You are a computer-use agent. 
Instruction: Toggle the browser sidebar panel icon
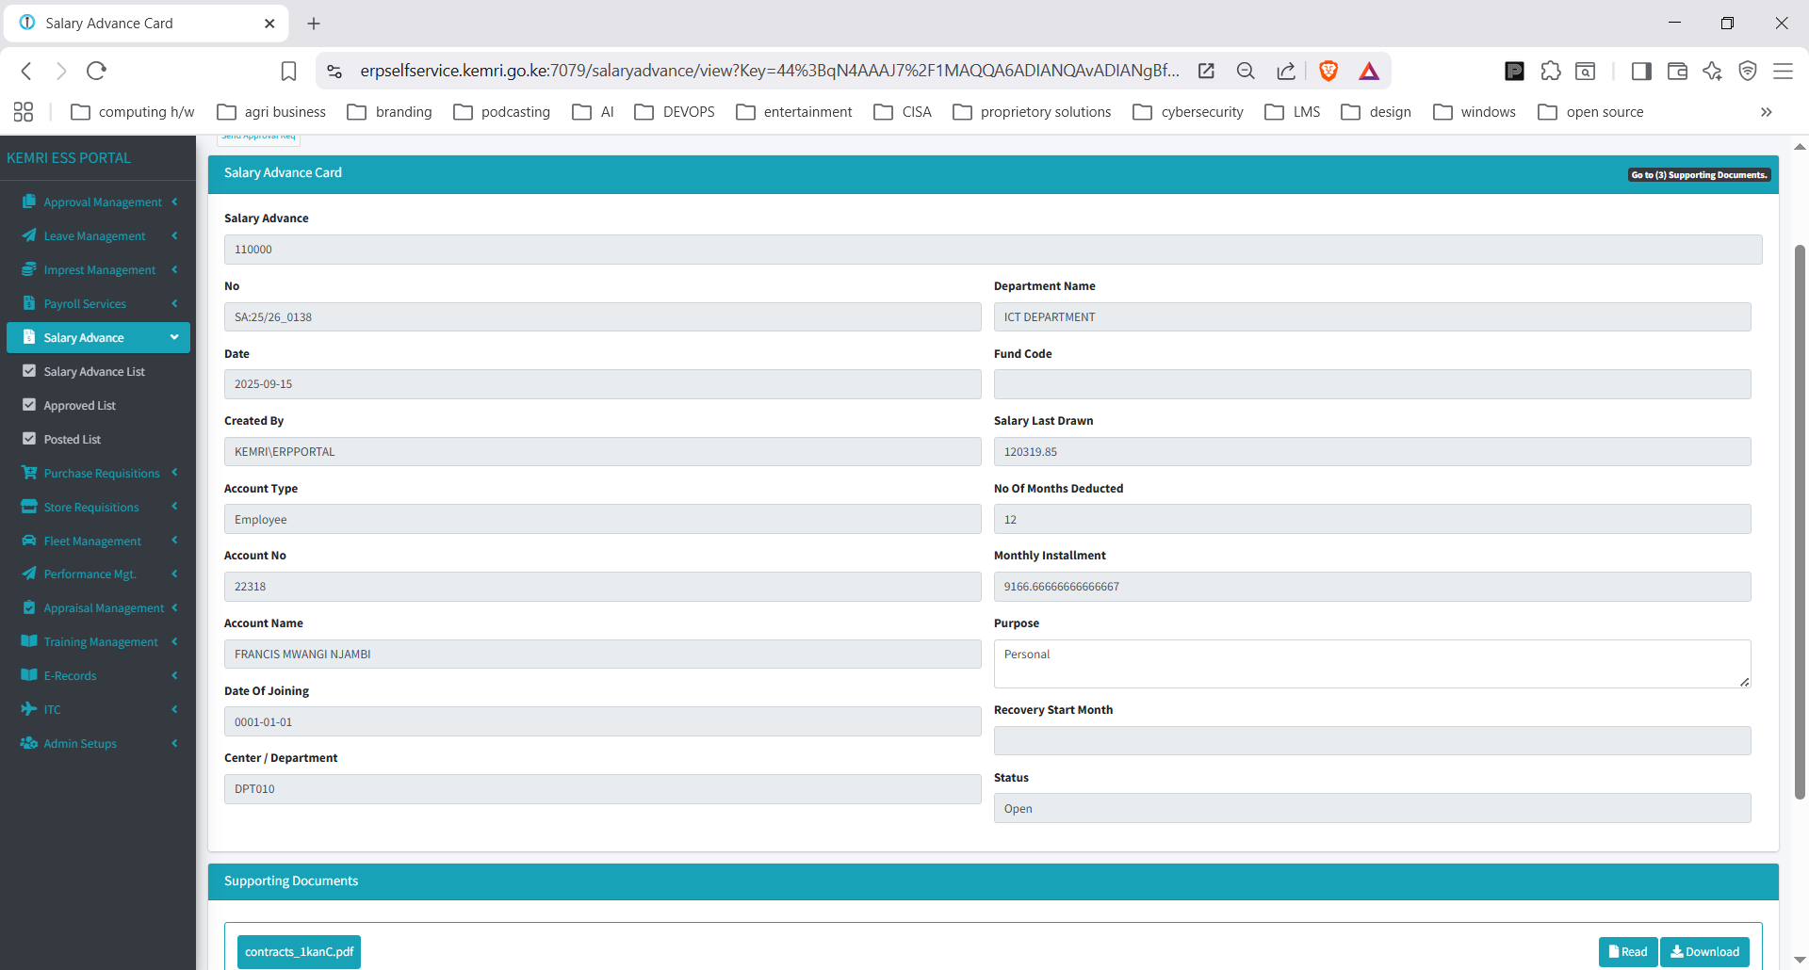coord(1641,71)
